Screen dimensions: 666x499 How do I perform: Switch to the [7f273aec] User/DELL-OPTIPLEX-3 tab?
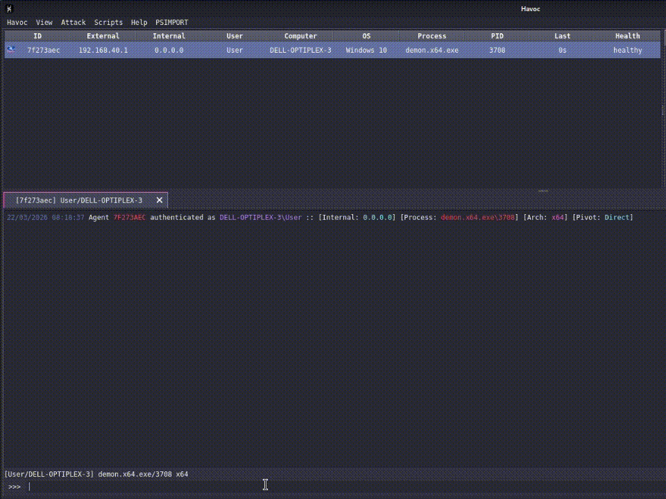tap(80, 200)
